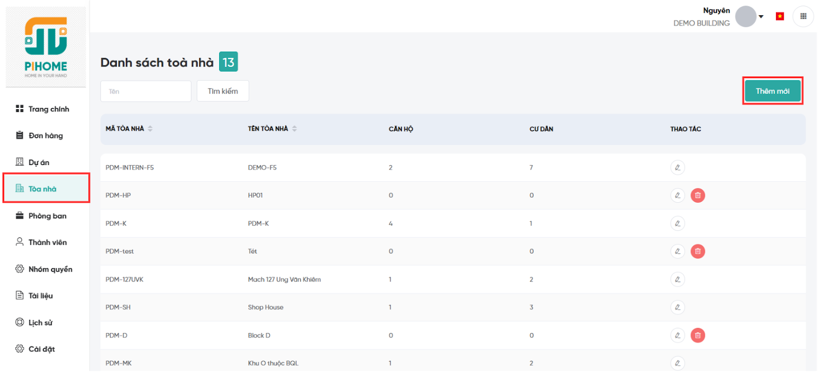Click the delete icon for PDM-test
819x376 pixels.
(698, 251)
